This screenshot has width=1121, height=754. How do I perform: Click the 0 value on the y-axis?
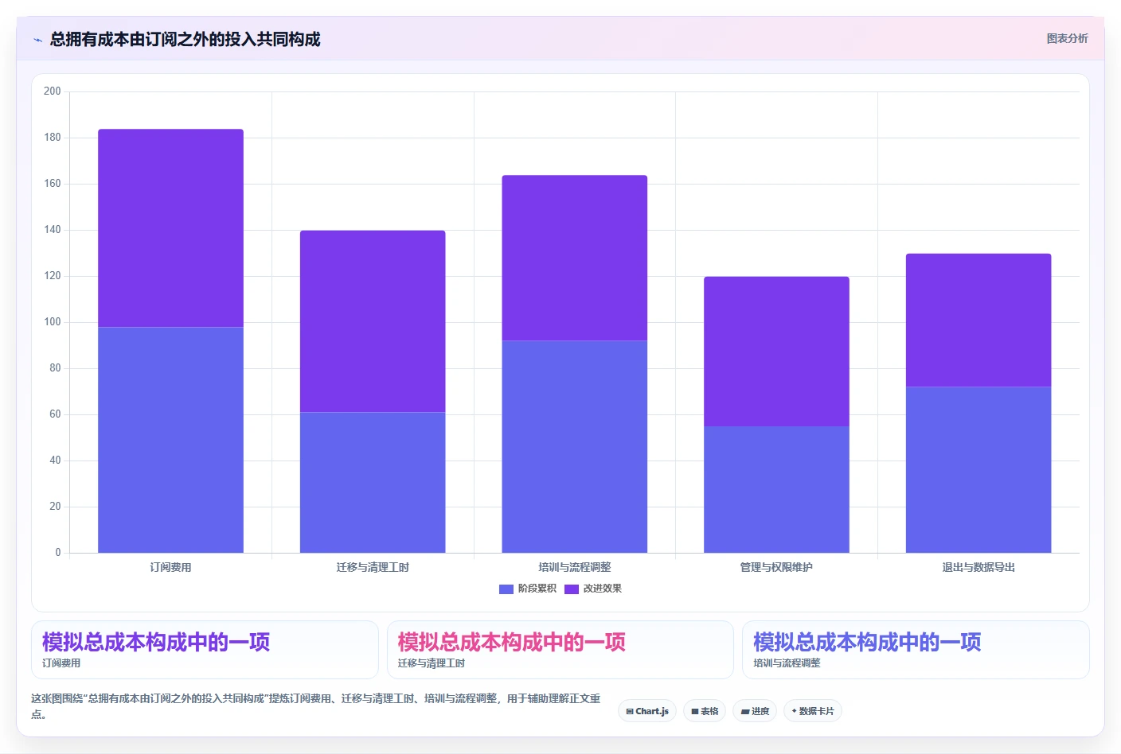tap(57, 552)
